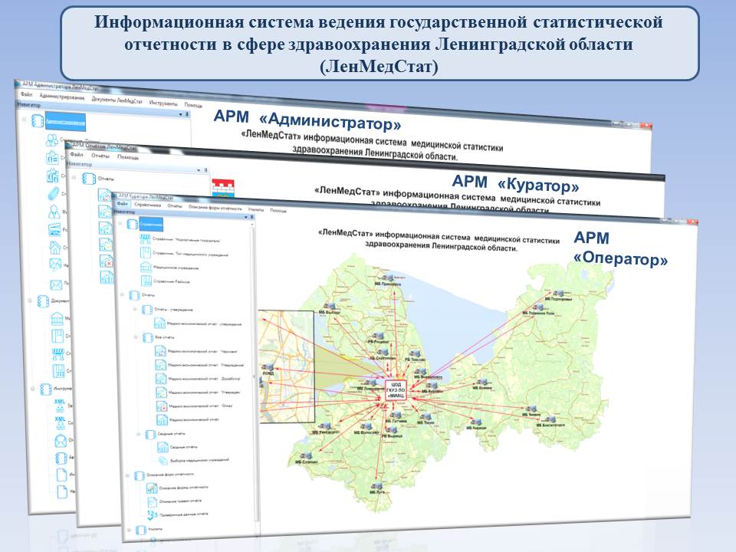This screenshot has width=736, height=552.
Task: Open the 'Черновик' report icon
Action: click(x=160, y=350)
